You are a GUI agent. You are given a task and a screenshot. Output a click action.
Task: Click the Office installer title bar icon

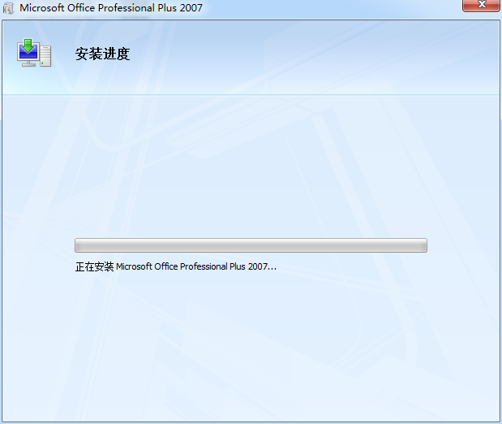pyautogui.click(x=9, y=8)
